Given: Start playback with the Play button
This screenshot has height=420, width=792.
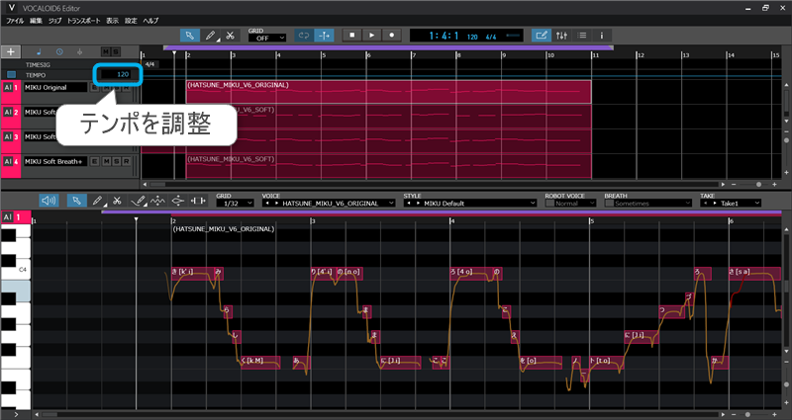Looking at the screenshot, I should 372,36.
